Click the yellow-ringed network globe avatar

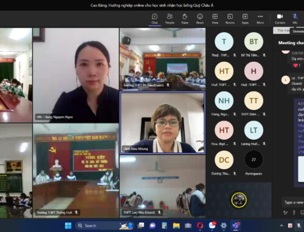(239, 200)
